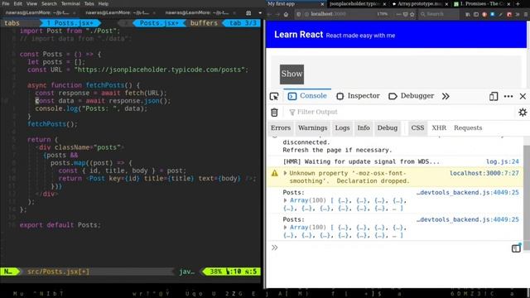Click the buffers label in vim tabline

point(204,23)
